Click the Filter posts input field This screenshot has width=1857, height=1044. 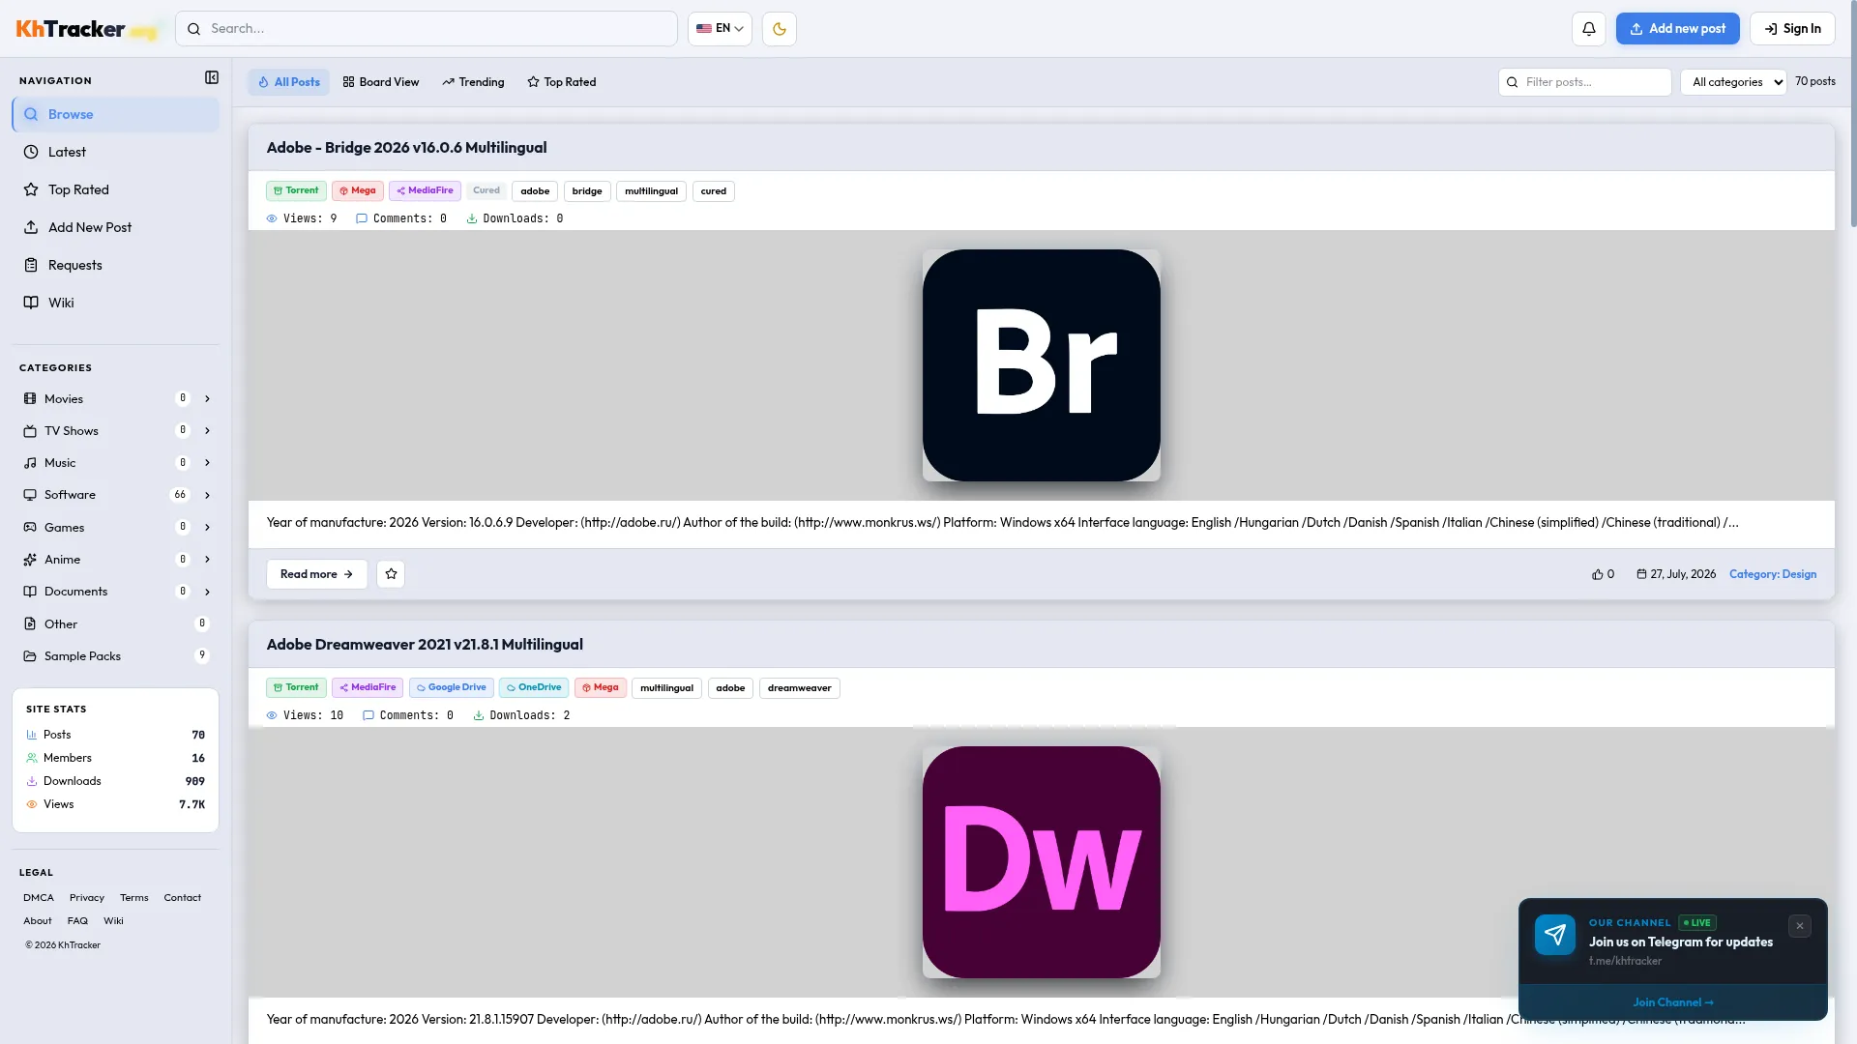click(x=1584, y=82)
